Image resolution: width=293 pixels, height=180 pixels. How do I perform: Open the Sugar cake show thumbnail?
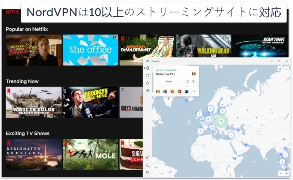coord(131,154)
